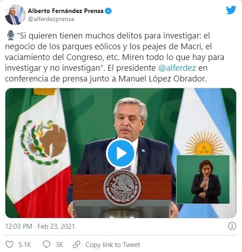Open the display name Alberto Fernández Prensa
This screenshot has width=242, height=252.
(65, 11)
